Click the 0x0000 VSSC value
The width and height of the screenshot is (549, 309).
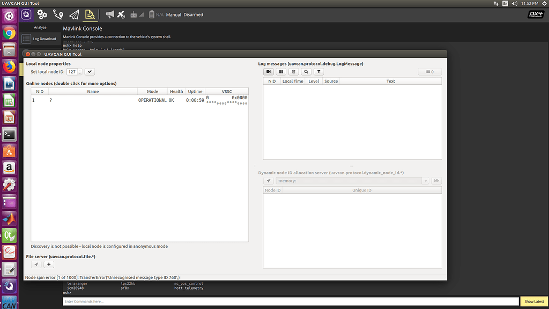coord(240,98)
